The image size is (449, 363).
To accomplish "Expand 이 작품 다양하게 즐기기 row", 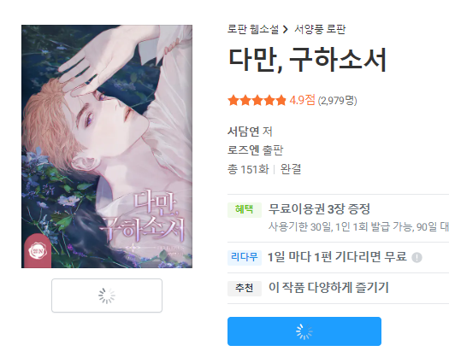I will pos(338,288).
